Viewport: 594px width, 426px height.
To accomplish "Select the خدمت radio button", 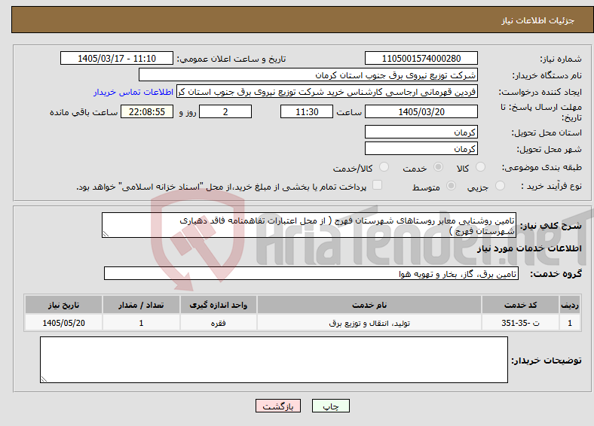I will tap(438, 167).
